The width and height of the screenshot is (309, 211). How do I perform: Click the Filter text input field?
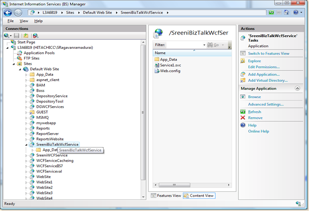coord(184,45)
